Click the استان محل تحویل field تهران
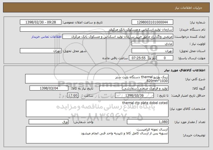 [x=152, y=51]
